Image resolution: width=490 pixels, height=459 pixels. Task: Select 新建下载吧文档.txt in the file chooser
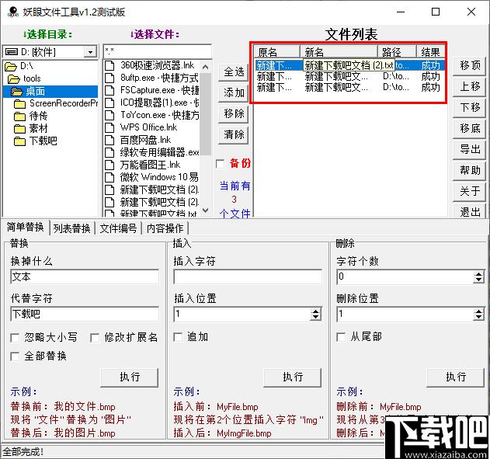pos(152,214)
